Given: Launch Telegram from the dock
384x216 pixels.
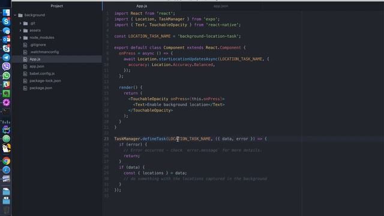Looking at the screenshot, I should 6,58.
